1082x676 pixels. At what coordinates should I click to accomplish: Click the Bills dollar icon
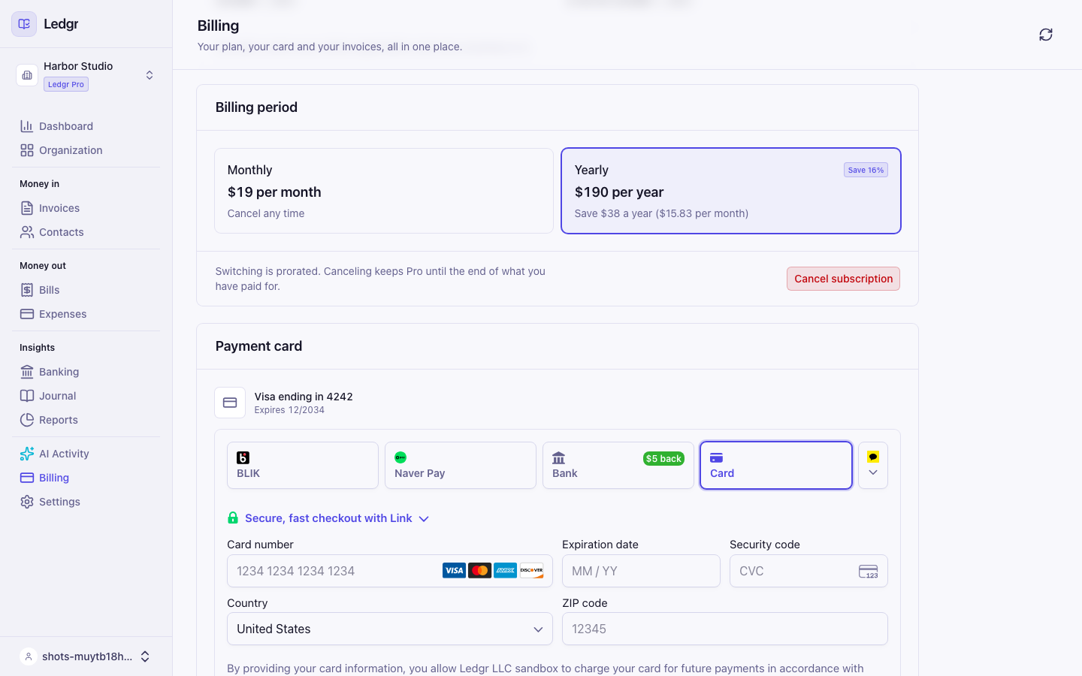click(x=27, y=290)
